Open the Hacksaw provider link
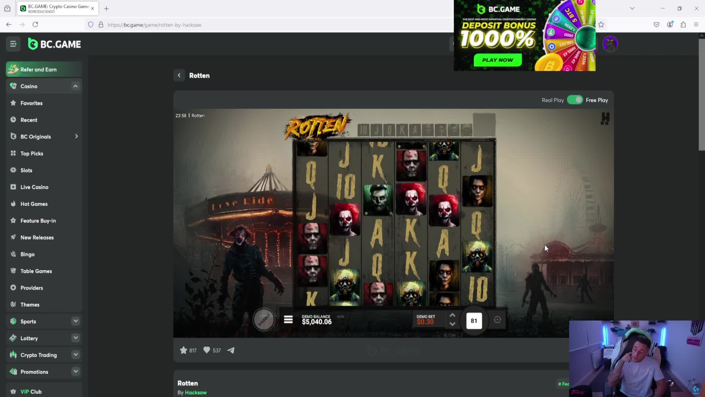 point(196,393)
